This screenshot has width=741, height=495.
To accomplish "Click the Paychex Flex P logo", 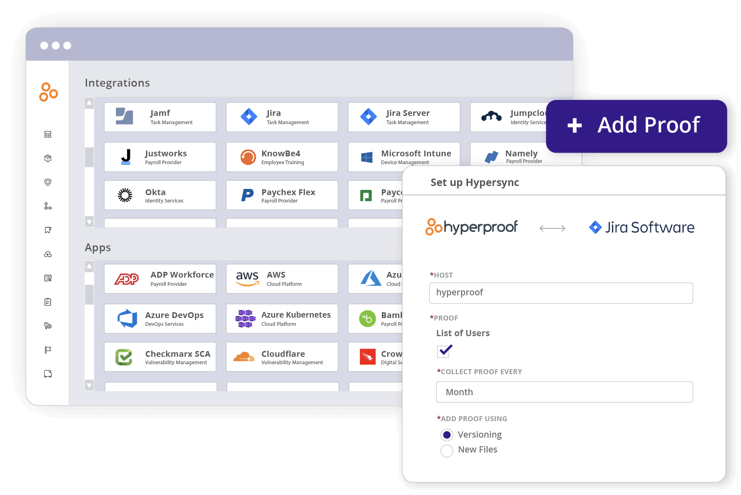I will (247, 195).
